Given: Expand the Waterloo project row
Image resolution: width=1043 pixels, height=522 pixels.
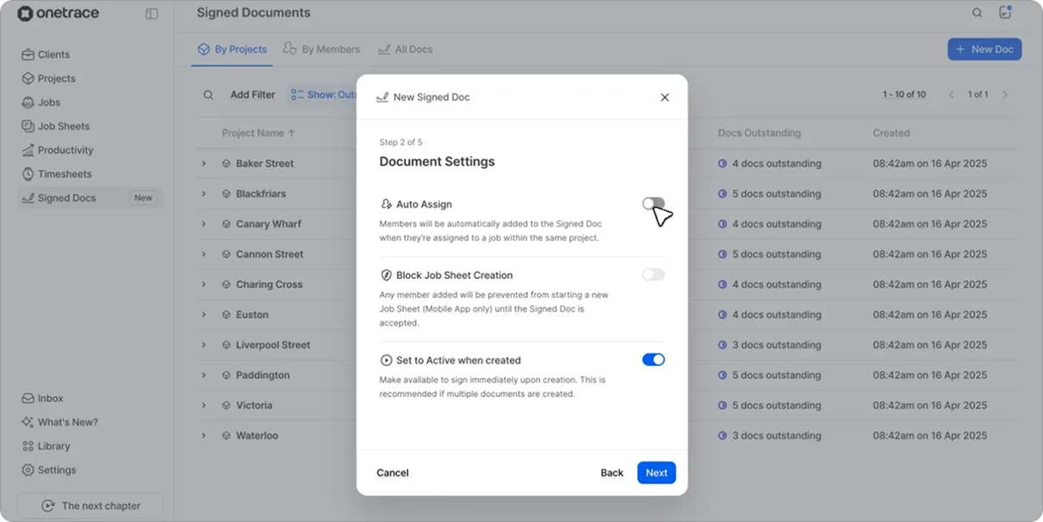Looking at the screenshot, I should point(204,436).
